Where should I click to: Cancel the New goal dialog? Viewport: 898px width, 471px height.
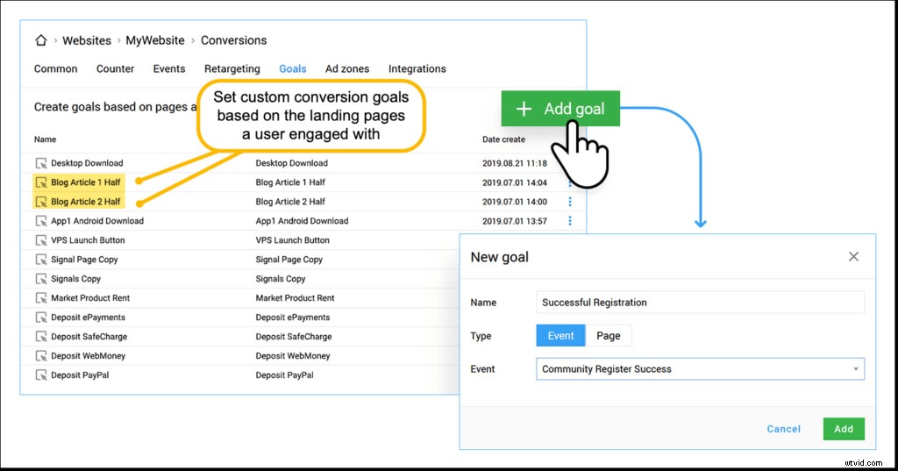coord(783,429)
